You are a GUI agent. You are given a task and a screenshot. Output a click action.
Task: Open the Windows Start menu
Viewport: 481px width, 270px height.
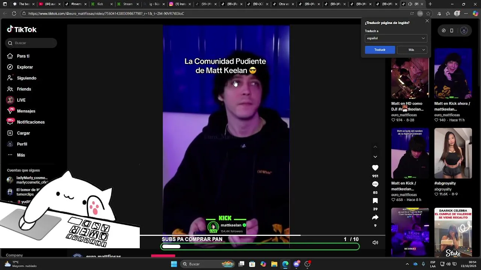[x=174, y=264]
